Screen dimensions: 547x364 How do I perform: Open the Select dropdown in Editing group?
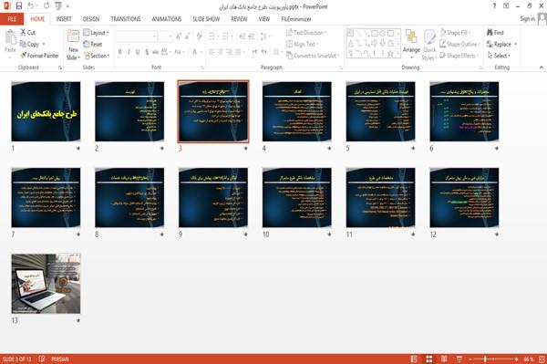pos(499,56)
